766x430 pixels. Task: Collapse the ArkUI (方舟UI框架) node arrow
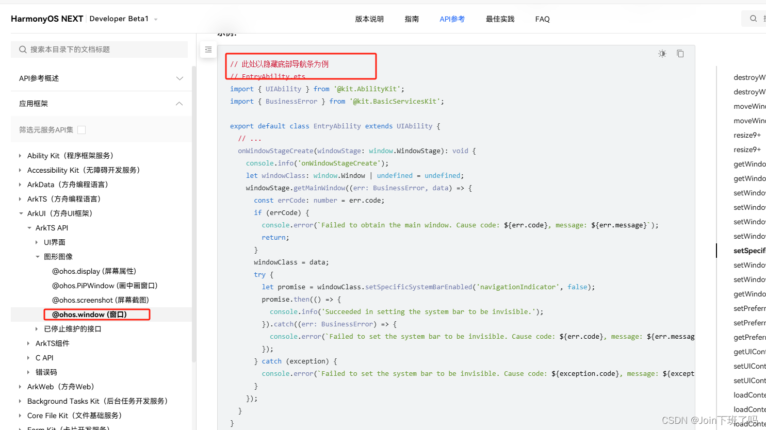(21, 213)
